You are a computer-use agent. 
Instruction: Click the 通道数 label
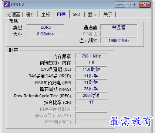point(90,28)
